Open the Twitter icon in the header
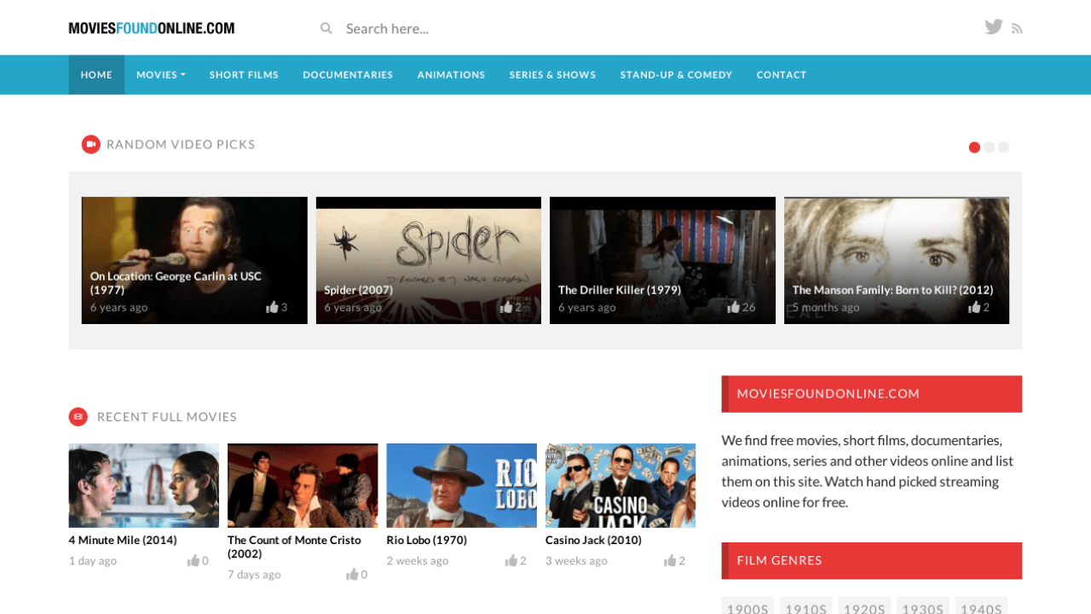 pyautogui.click(x=994, y=26)
